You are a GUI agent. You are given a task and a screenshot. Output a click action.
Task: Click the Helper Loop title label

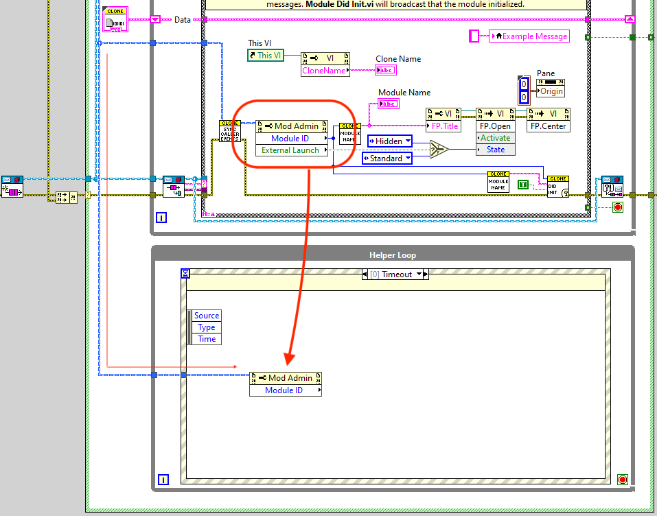pyautogui.click(x=393, y=255)
